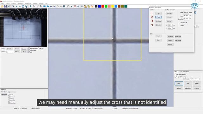Click the Speed input field
Viewport: 203px width, 114px height.
click(x=186, y=13)
